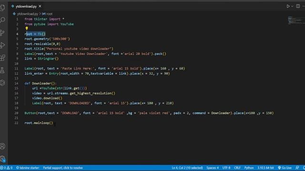Click Partial support, click to resolve
This screenshot has height=171, width=305.
(x=63, y=168)
